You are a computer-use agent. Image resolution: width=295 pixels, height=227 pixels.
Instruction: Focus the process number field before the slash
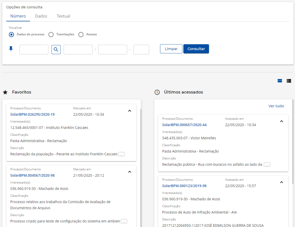[x=78, y=50]
